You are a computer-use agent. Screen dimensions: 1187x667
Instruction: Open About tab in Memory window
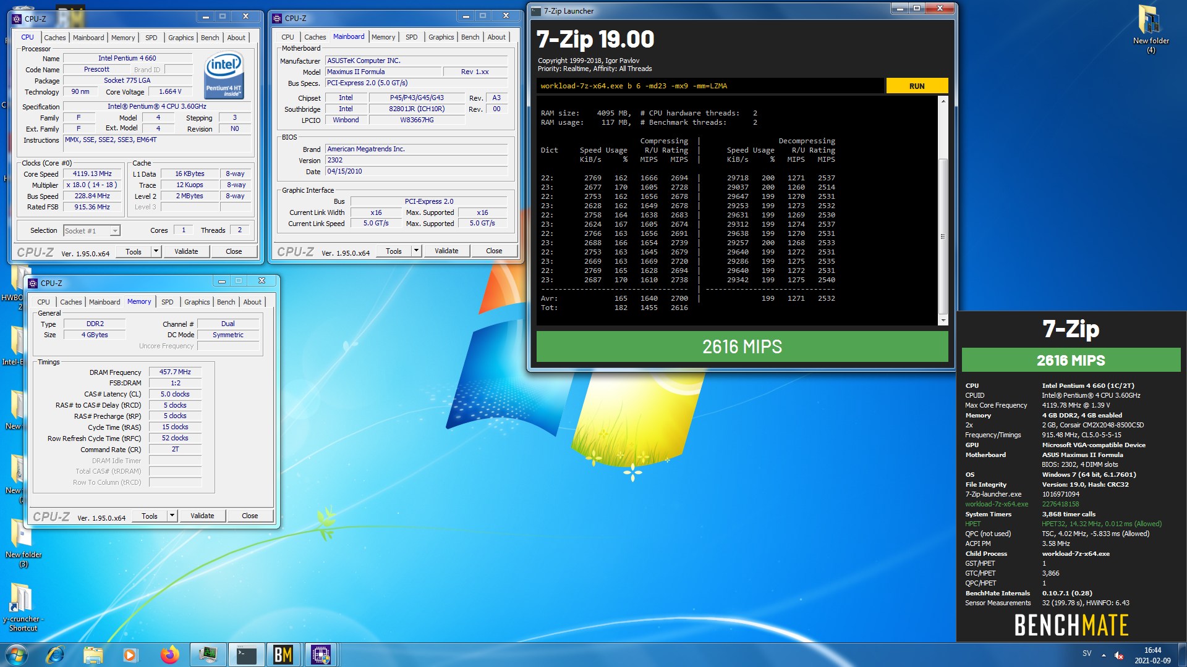point(252,302)
